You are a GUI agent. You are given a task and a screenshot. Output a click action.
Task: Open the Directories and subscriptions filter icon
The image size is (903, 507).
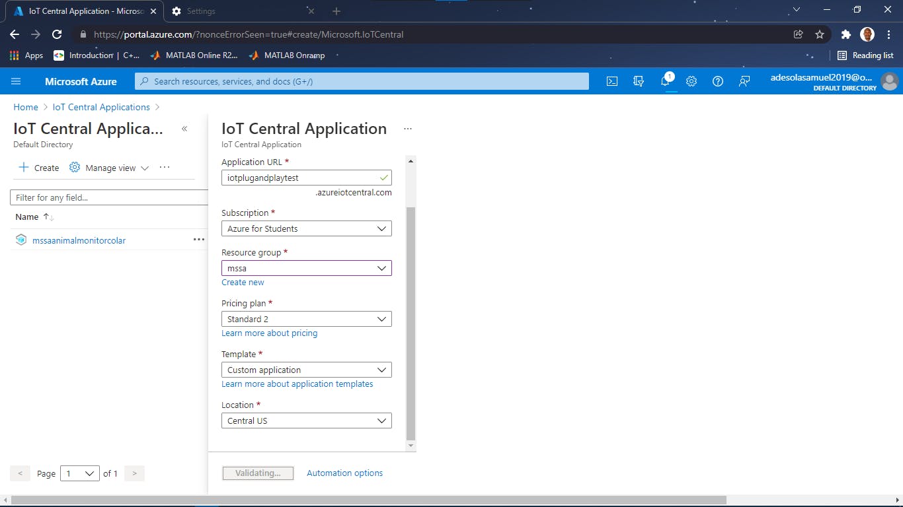[639, 81]
